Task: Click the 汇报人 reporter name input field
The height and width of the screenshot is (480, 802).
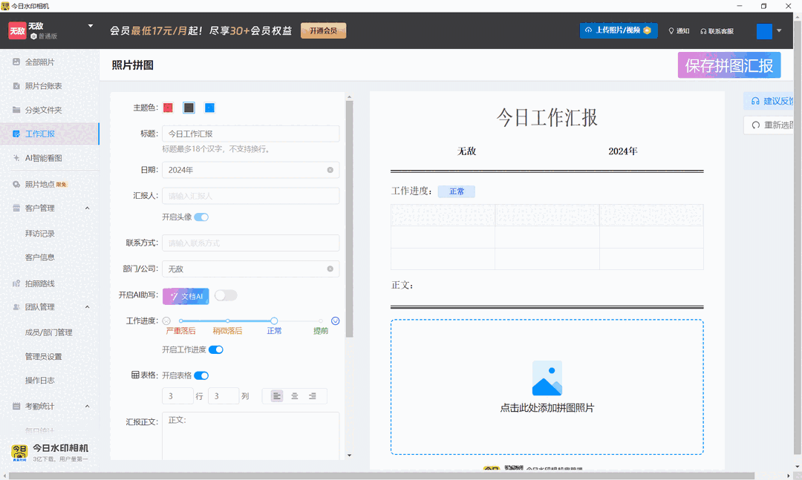Action: point(250,196)
